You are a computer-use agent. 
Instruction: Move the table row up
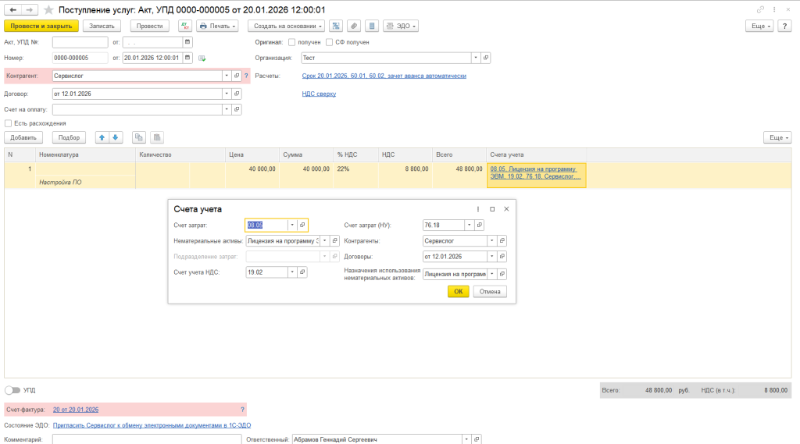pos(102,137)
